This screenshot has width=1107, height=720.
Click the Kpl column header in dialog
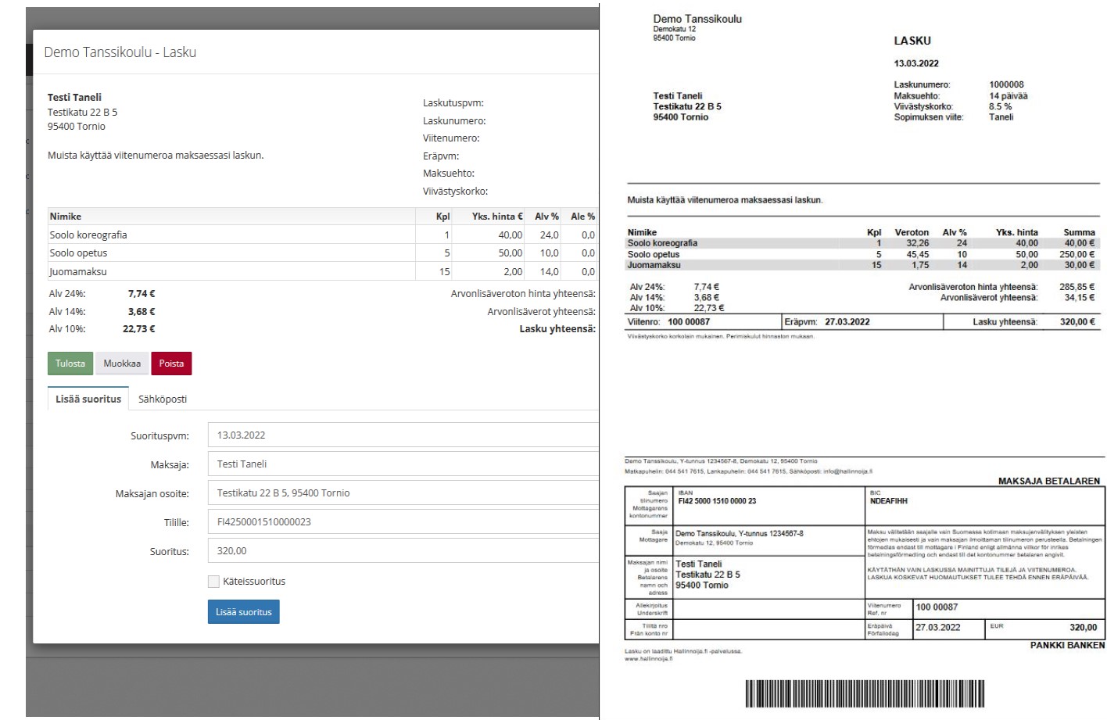tap(442, 217)
